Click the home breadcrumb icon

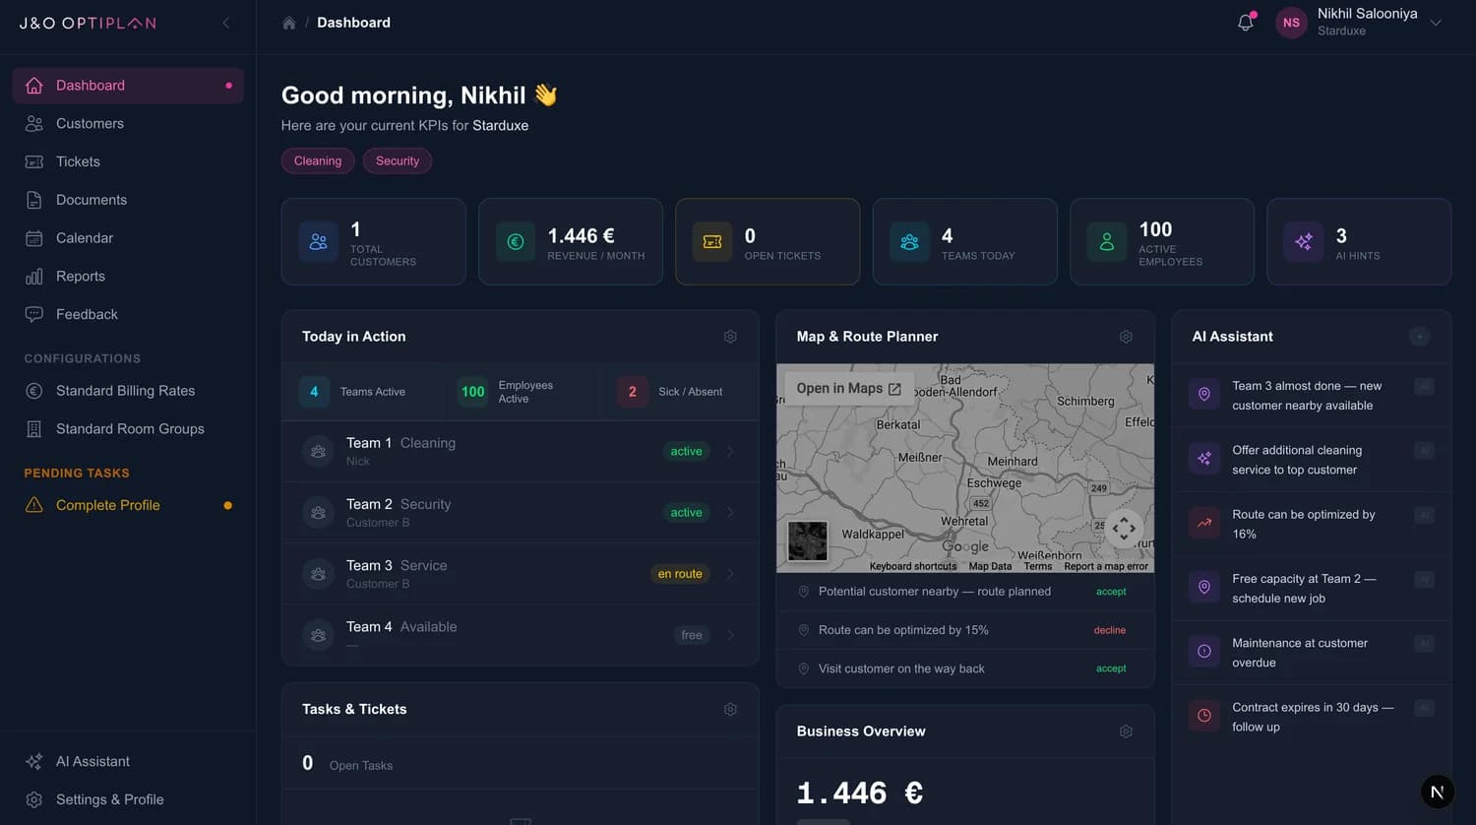point(289,23)
